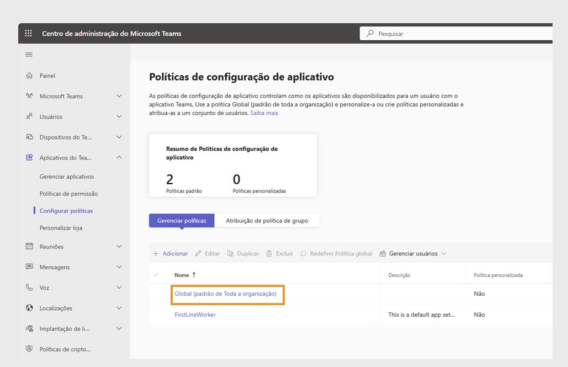Viewport: 568px width, 367px height.
Task: Open the Saiba mais link
Action: tap(264, 112)
